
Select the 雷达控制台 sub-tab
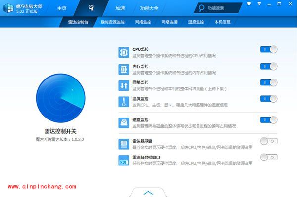click(78, 22)
